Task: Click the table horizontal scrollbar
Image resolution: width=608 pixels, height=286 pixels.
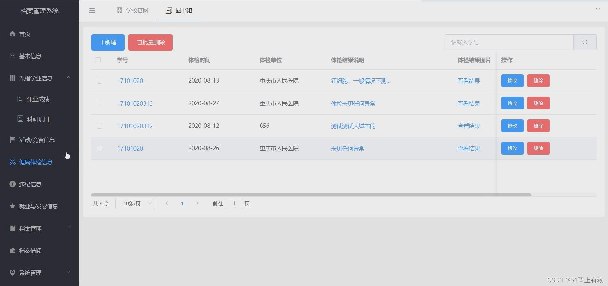Action: (x=311, y=195)
